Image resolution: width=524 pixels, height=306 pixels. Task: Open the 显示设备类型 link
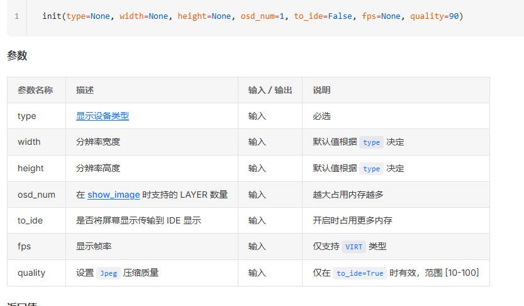coord(103,116)
